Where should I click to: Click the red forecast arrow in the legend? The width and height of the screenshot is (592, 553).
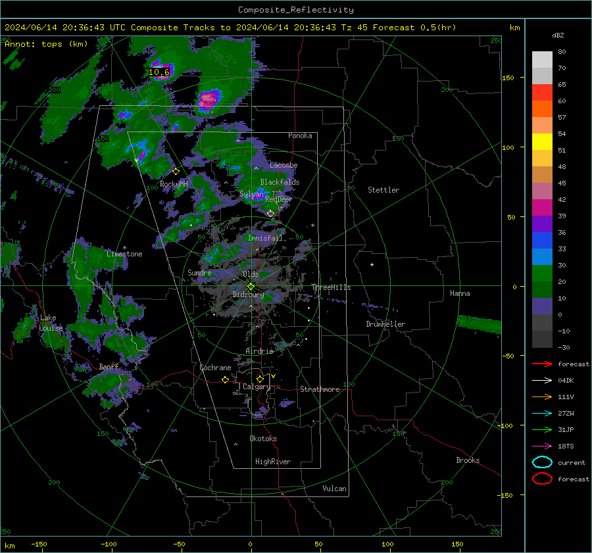click(542, 364)
